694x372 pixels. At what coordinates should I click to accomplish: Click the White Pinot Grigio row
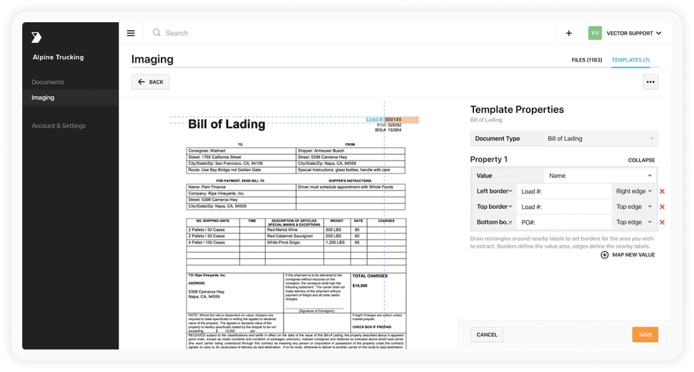[296, 243]
